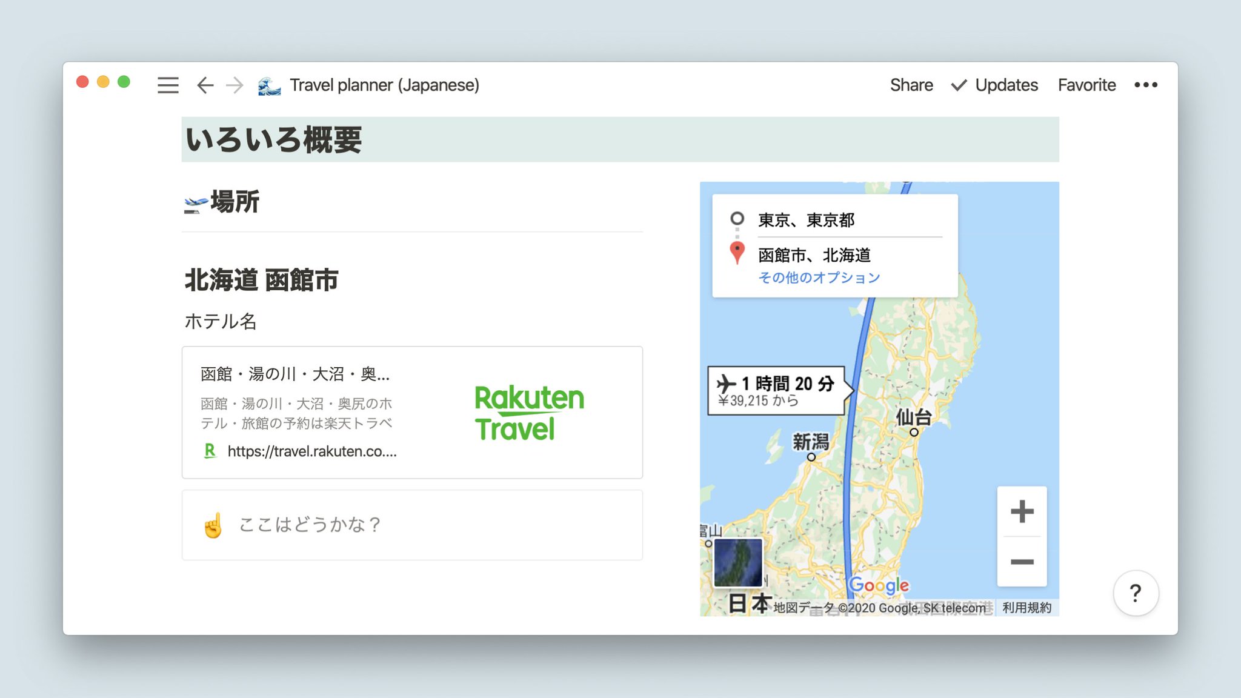Image resolution: width=1241 pixels, height=698 pixels.
Task: Click the いろいろ概要 heading block
Action: pyautogui.click(x=274, y=140)
